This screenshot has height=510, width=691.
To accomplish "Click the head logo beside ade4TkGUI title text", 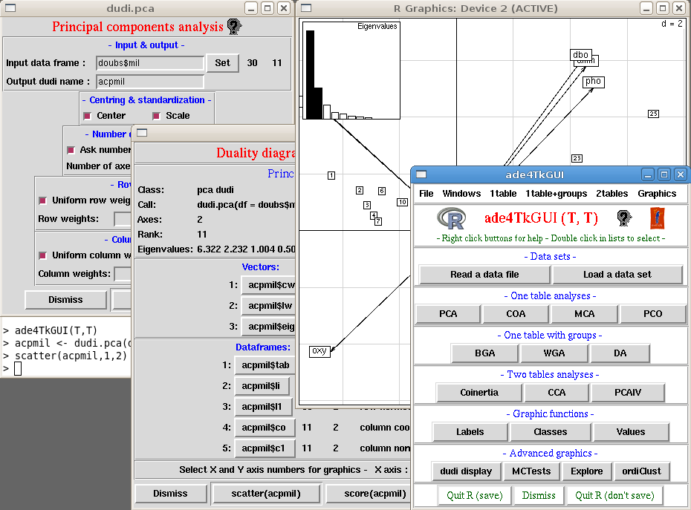I will [623, 218].
